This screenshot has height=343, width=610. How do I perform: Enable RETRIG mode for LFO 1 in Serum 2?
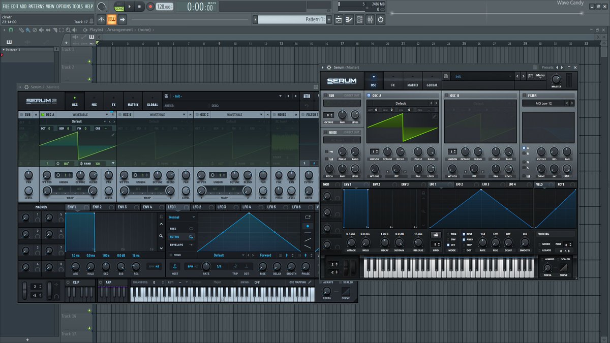point(176,236)
